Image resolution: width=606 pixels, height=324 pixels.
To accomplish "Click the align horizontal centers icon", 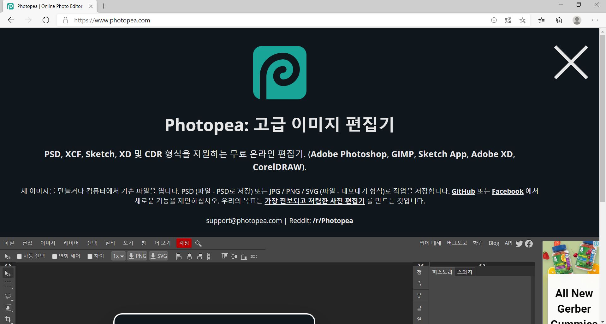I will 189,256.
